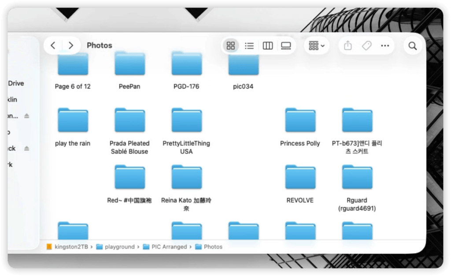Select the PrettyLittleThing USA folder
The width and height of the screenshot is (451, 276).
tap(187, 120)
